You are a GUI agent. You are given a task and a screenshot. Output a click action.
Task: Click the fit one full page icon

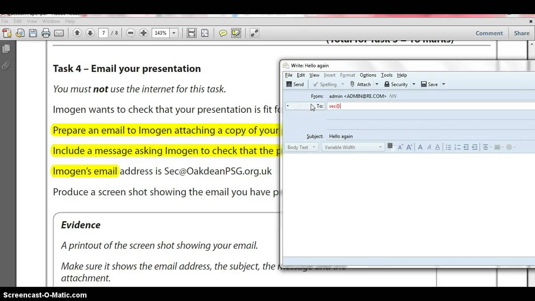click(x=205, y=33)
